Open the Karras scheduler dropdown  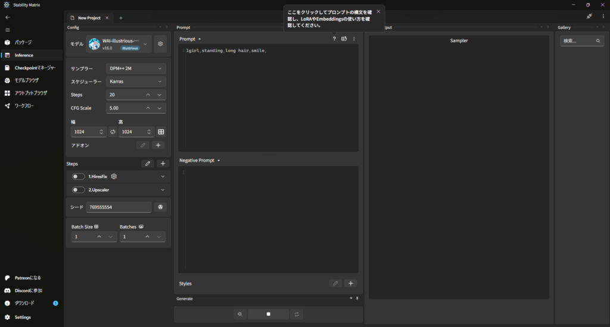tap(136, 81)
